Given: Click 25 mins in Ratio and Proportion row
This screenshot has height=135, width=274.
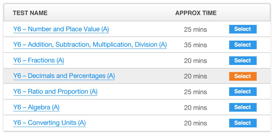Looking at the screenshot, I should [195, 92].
